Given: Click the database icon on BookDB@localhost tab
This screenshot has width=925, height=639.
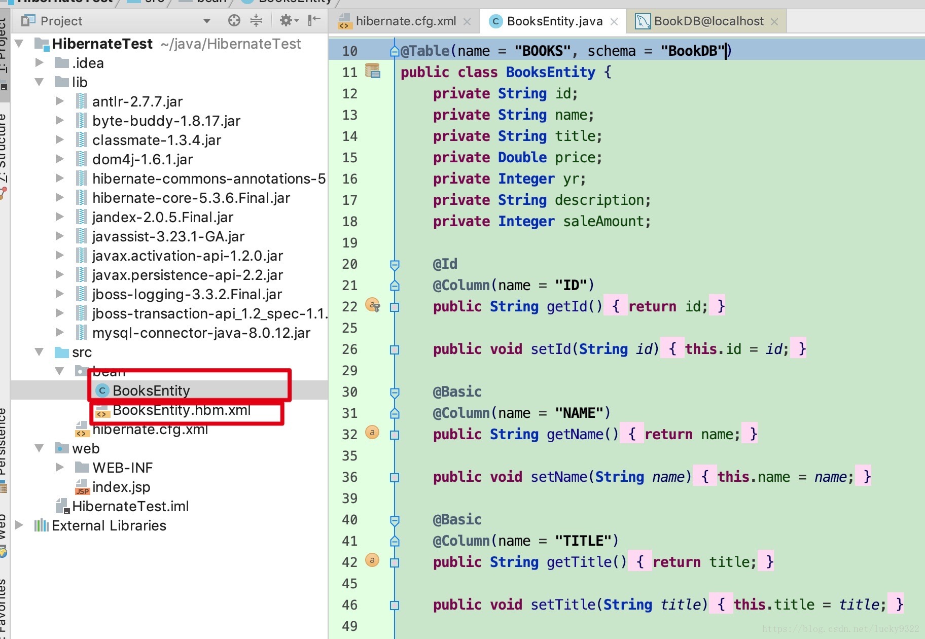Looking at the screenshot, I should coord(643,21).
